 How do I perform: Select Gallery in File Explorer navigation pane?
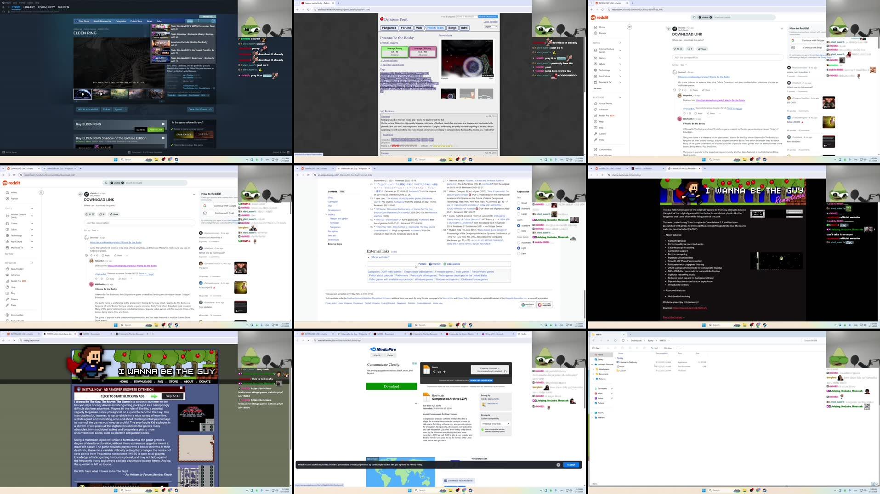[x=600, y=359]
